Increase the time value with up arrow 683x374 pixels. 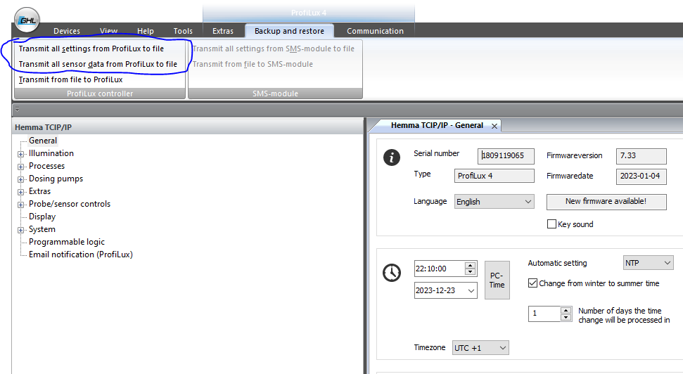coord(470,265)
